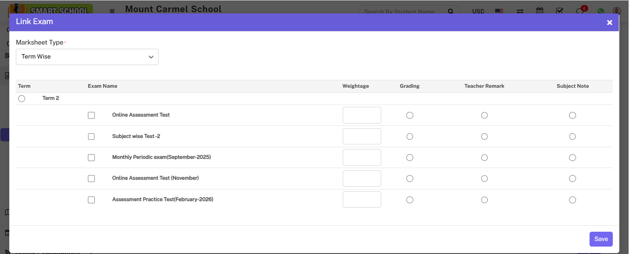Click Weightage field for Online Assessment Test (November)
Screen dimensions: 630x254
coord(362,178)
